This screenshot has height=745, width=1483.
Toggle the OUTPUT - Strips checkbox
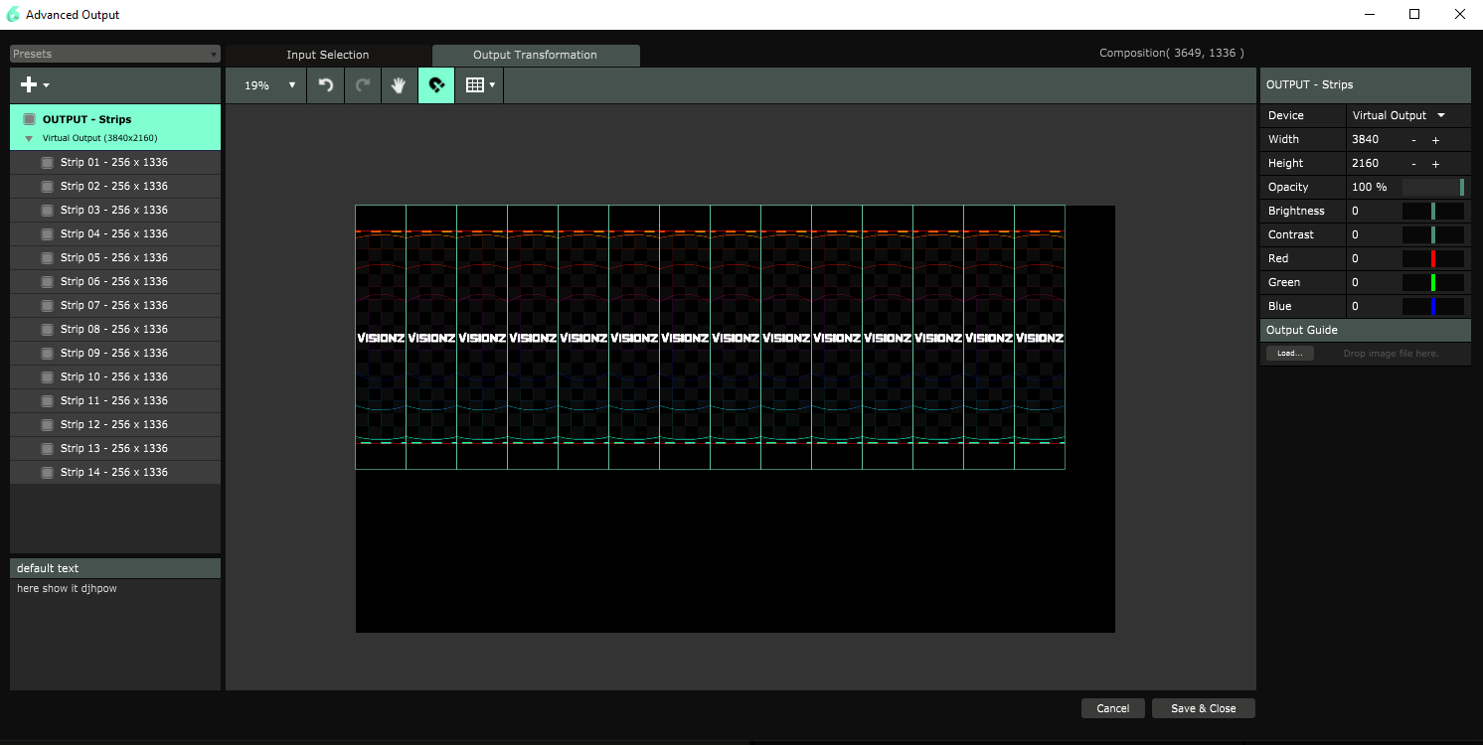point(30,119)
